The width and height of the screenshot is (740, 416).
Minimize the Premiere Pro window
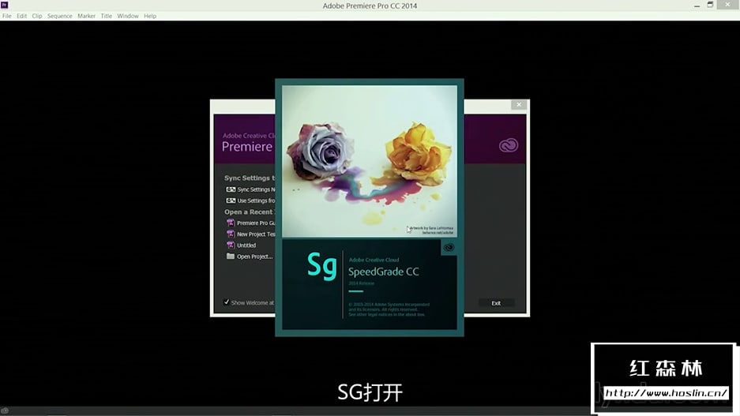click(697, 6)
